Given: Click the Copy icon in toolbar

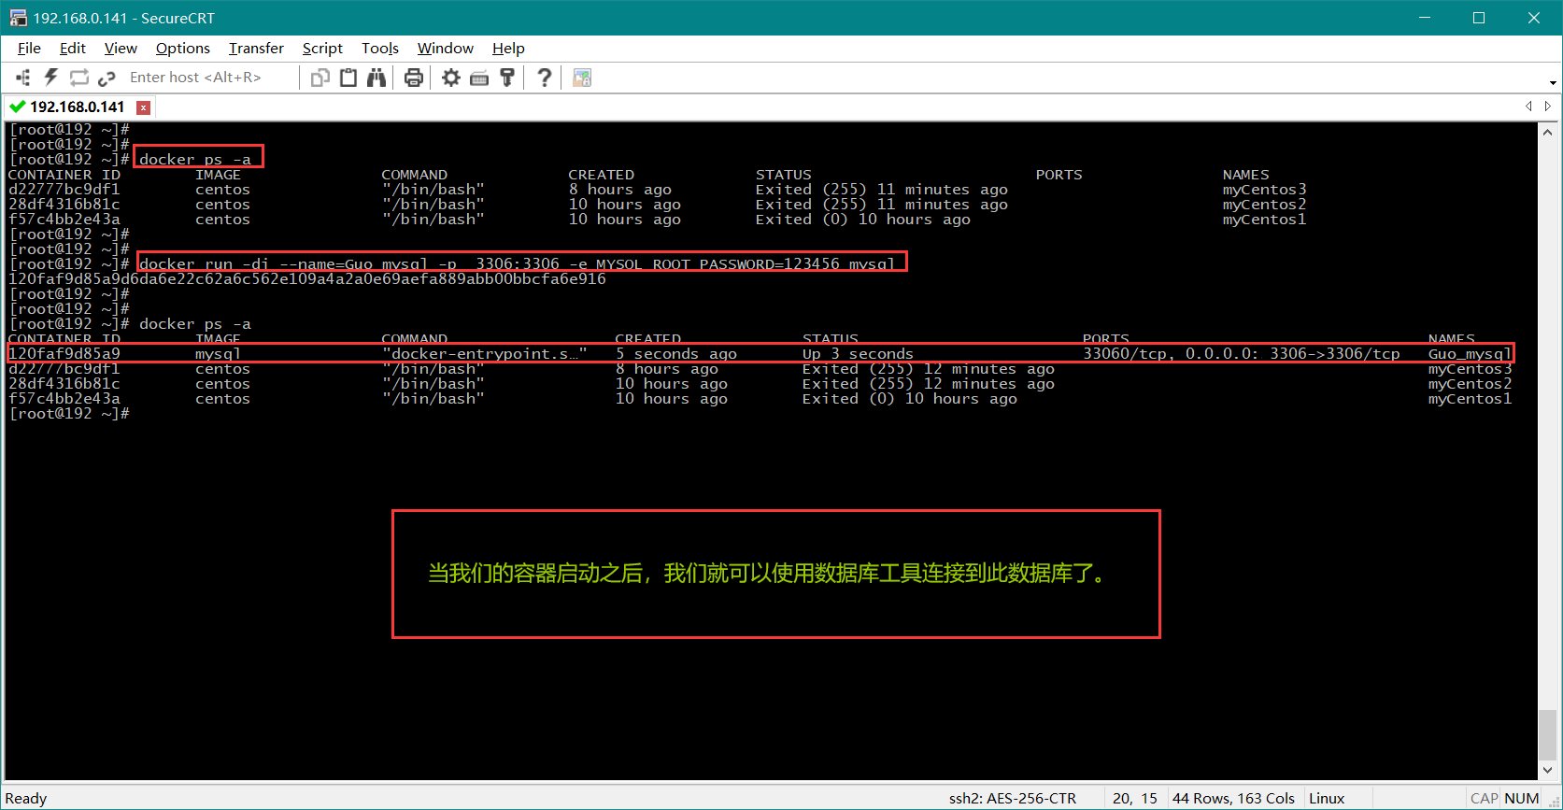Looking at the screenshot, I should [x=320, y=78].
